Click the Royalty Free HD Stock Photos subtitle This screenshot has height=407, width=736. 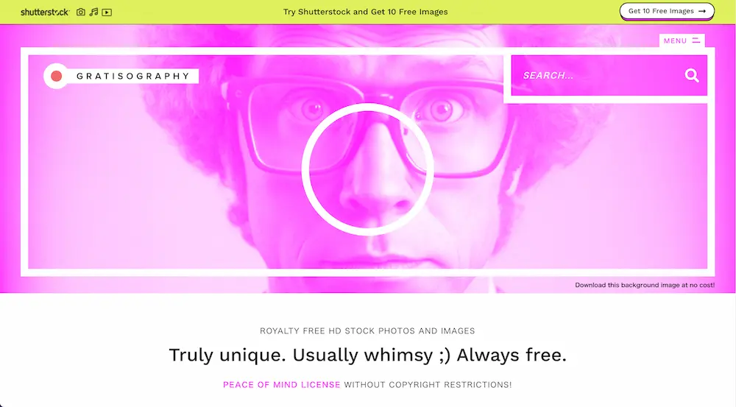(367, 331)
